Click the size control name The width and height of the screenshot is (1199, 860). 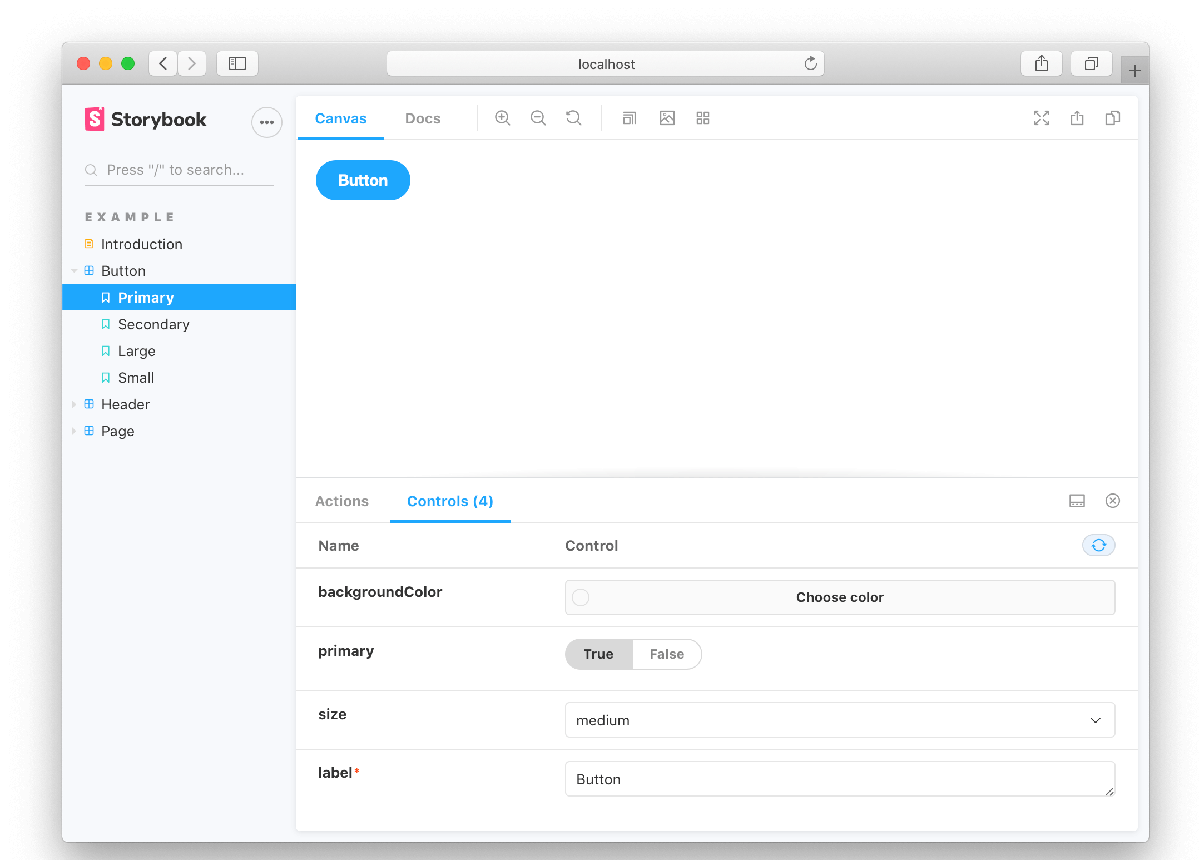pos(332,714)
